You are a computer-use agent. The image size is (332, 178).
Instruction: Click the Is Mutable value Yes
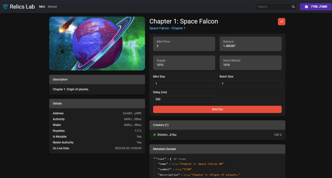click(x=139, y=137)
